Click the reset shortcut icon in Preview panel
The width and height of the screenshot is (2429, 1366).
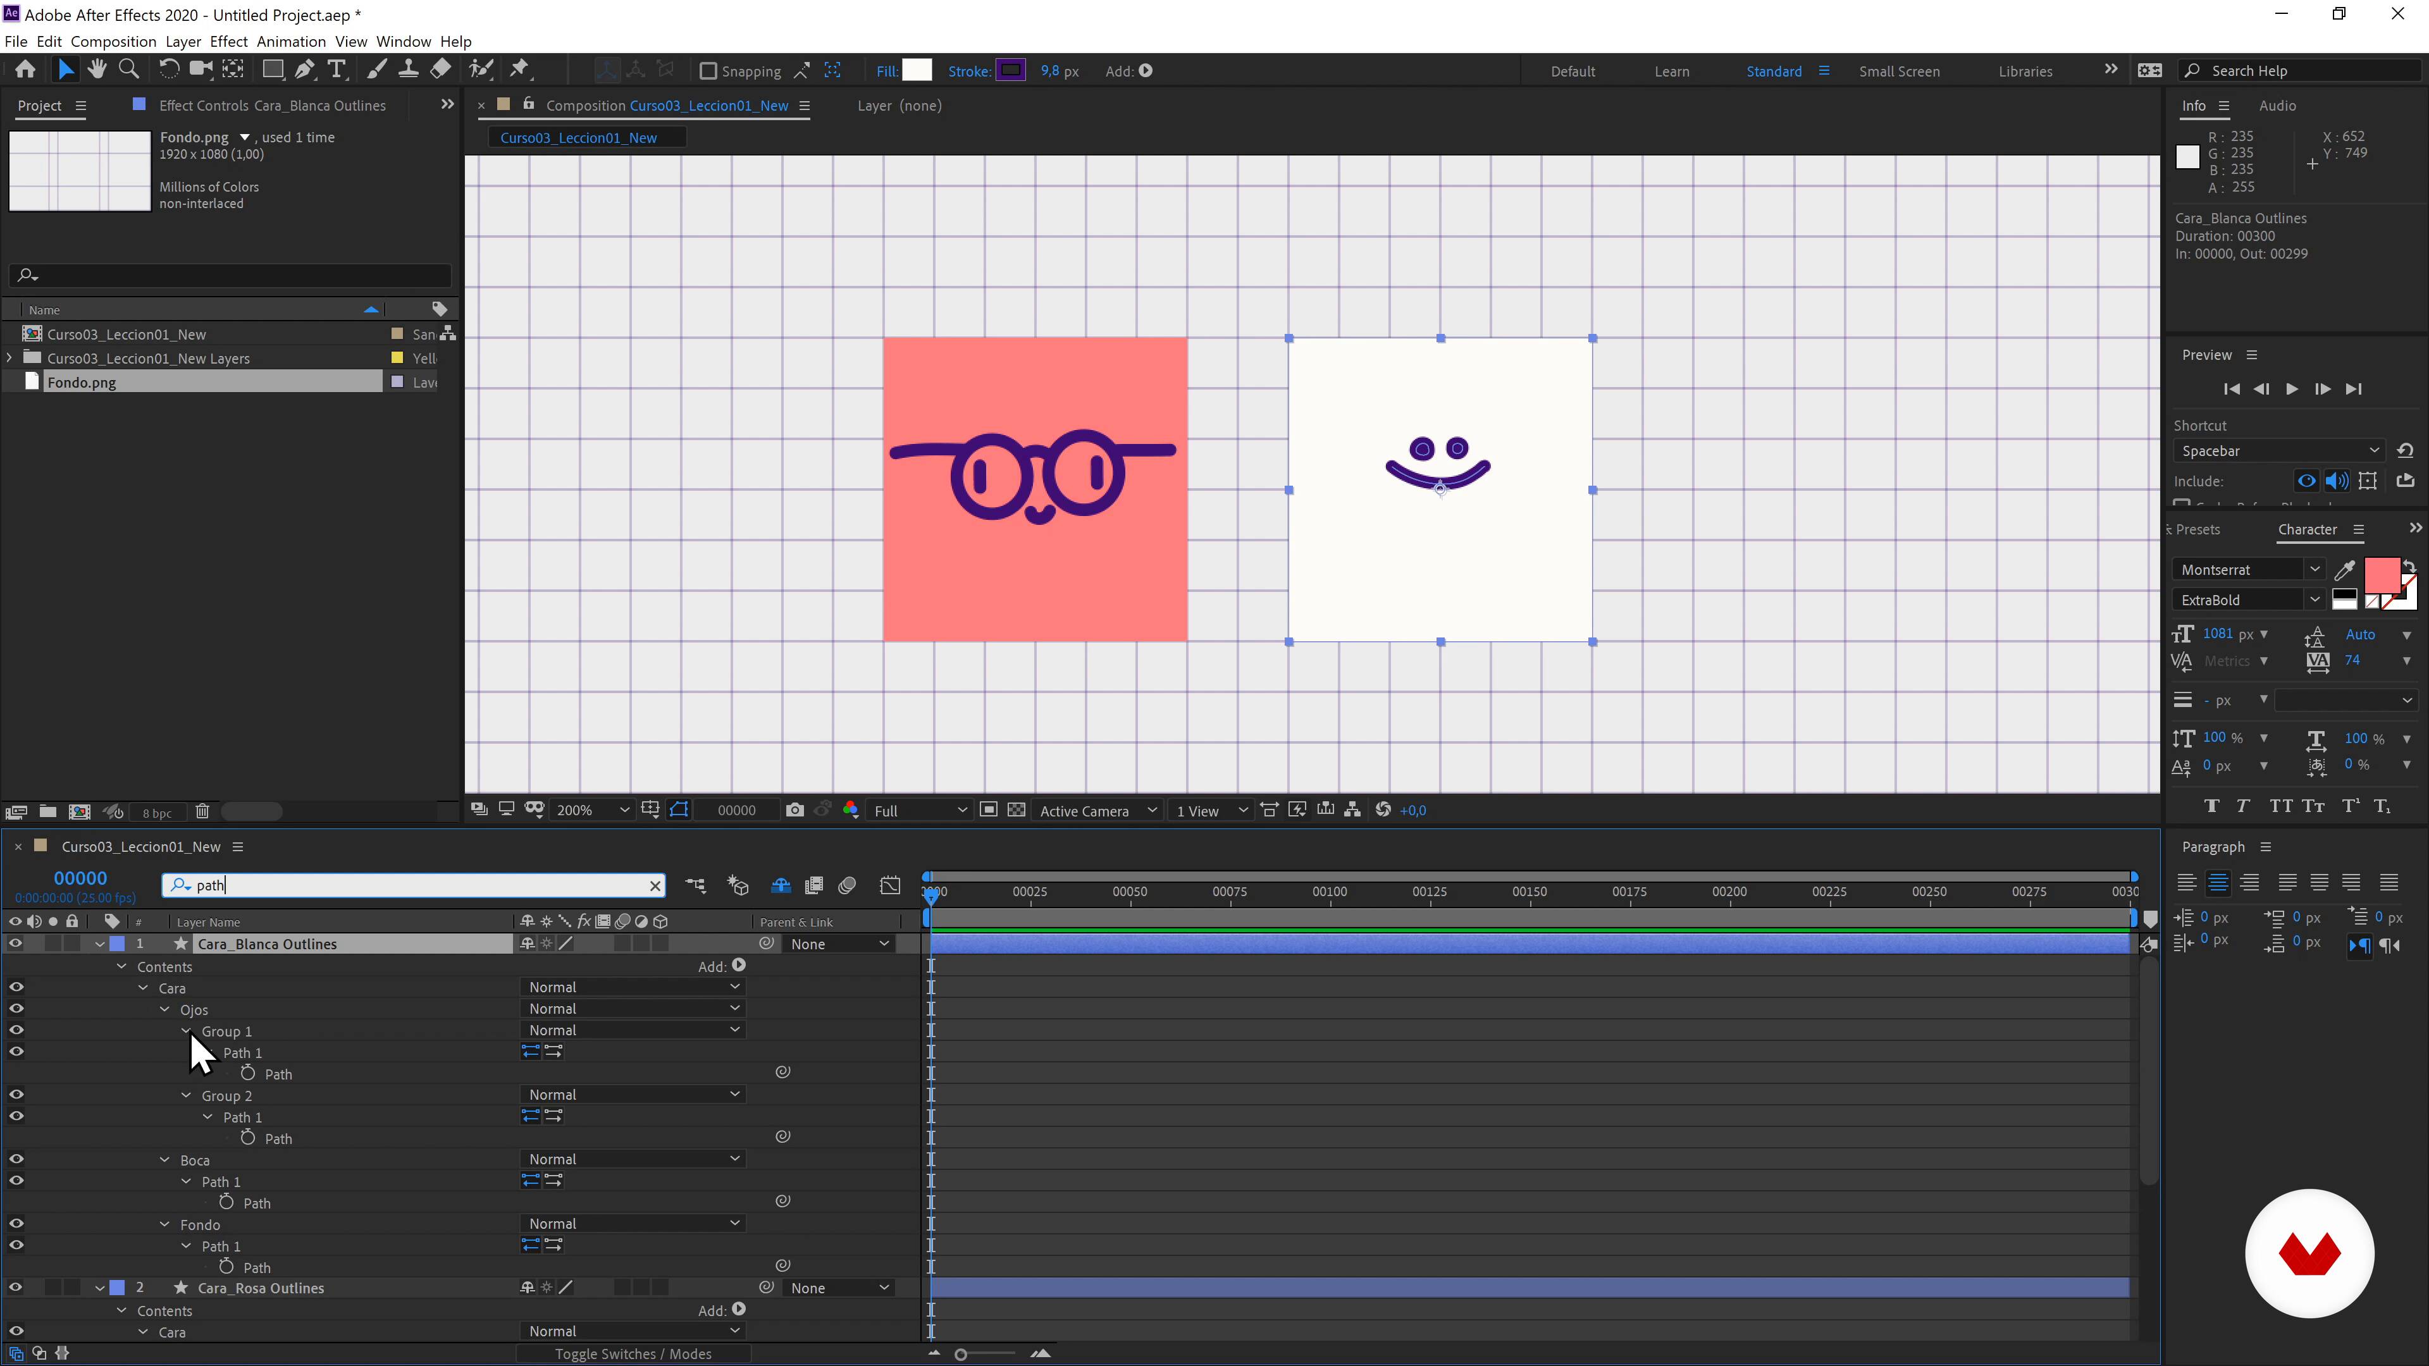point(2406,451)
